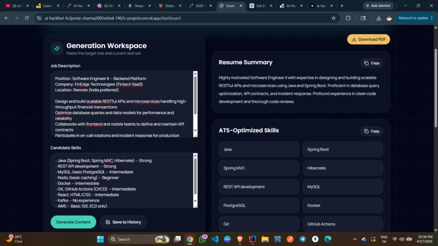Open Telegram from the taskbar

pyautogui.click(x=303, y=239)
